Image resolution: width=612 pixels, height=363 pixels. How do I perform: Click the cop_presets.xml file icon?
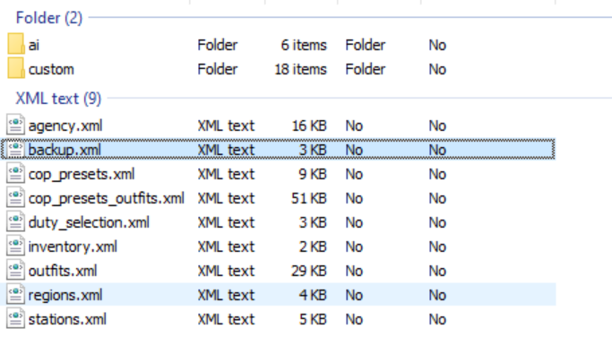click(x=16, y=174)
